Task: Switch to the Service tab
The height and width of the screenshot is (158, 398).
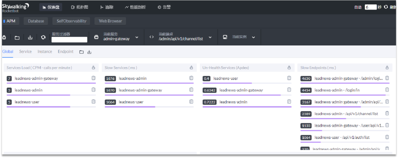Action: (x=25, y=52)
